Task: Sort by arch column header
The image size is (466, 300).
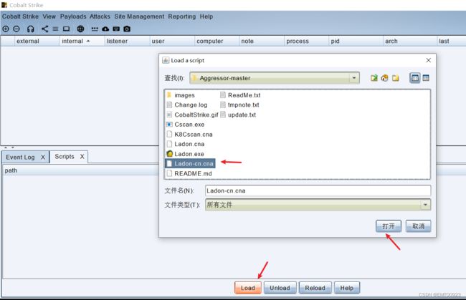Action: coord(410,41)
